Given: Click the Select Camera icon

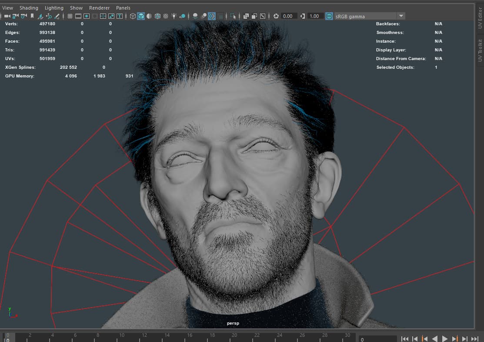Looking at the screenshot, I should pyautogui.click(x=7, y=16).
